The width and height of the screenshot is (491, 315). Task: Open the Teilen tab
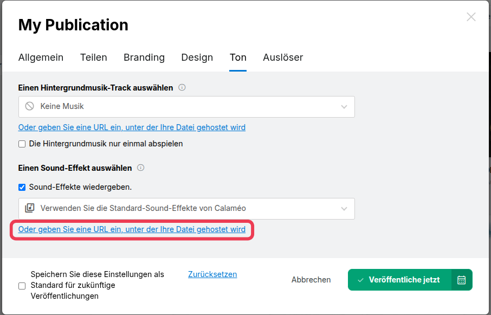pyautogui.click(x=94, y=57)
